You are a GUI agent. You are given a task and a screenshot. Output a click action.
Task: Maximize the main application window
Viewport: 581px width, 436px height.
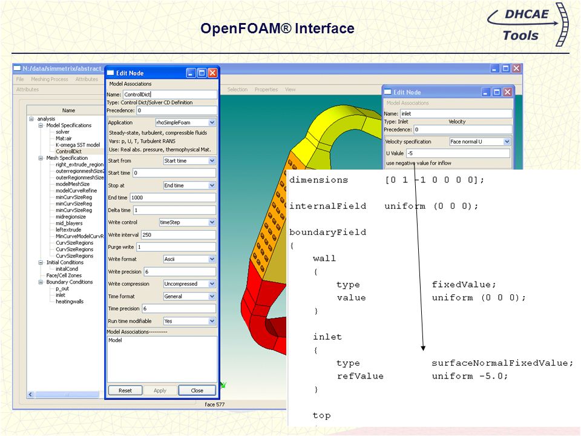pos(506,68)
